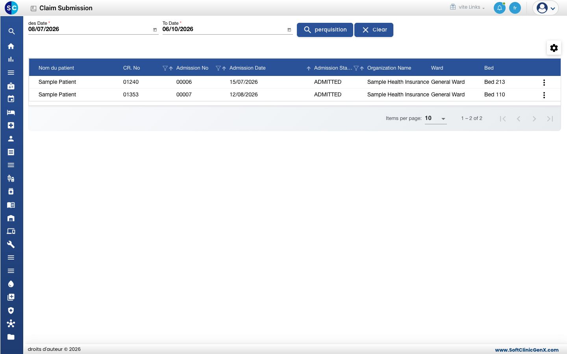
Task: Click the search magnifier in the sidebar
Action: tap(11, 31)
